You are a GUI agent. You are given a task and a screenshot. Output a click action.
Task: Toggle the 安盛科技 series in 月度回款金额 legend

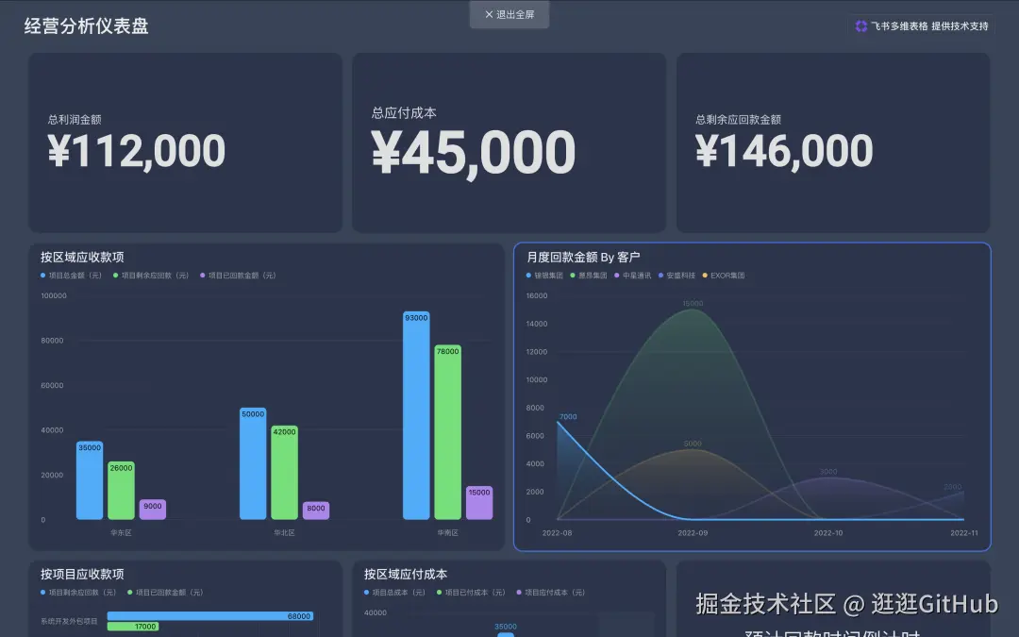(659, 274)
